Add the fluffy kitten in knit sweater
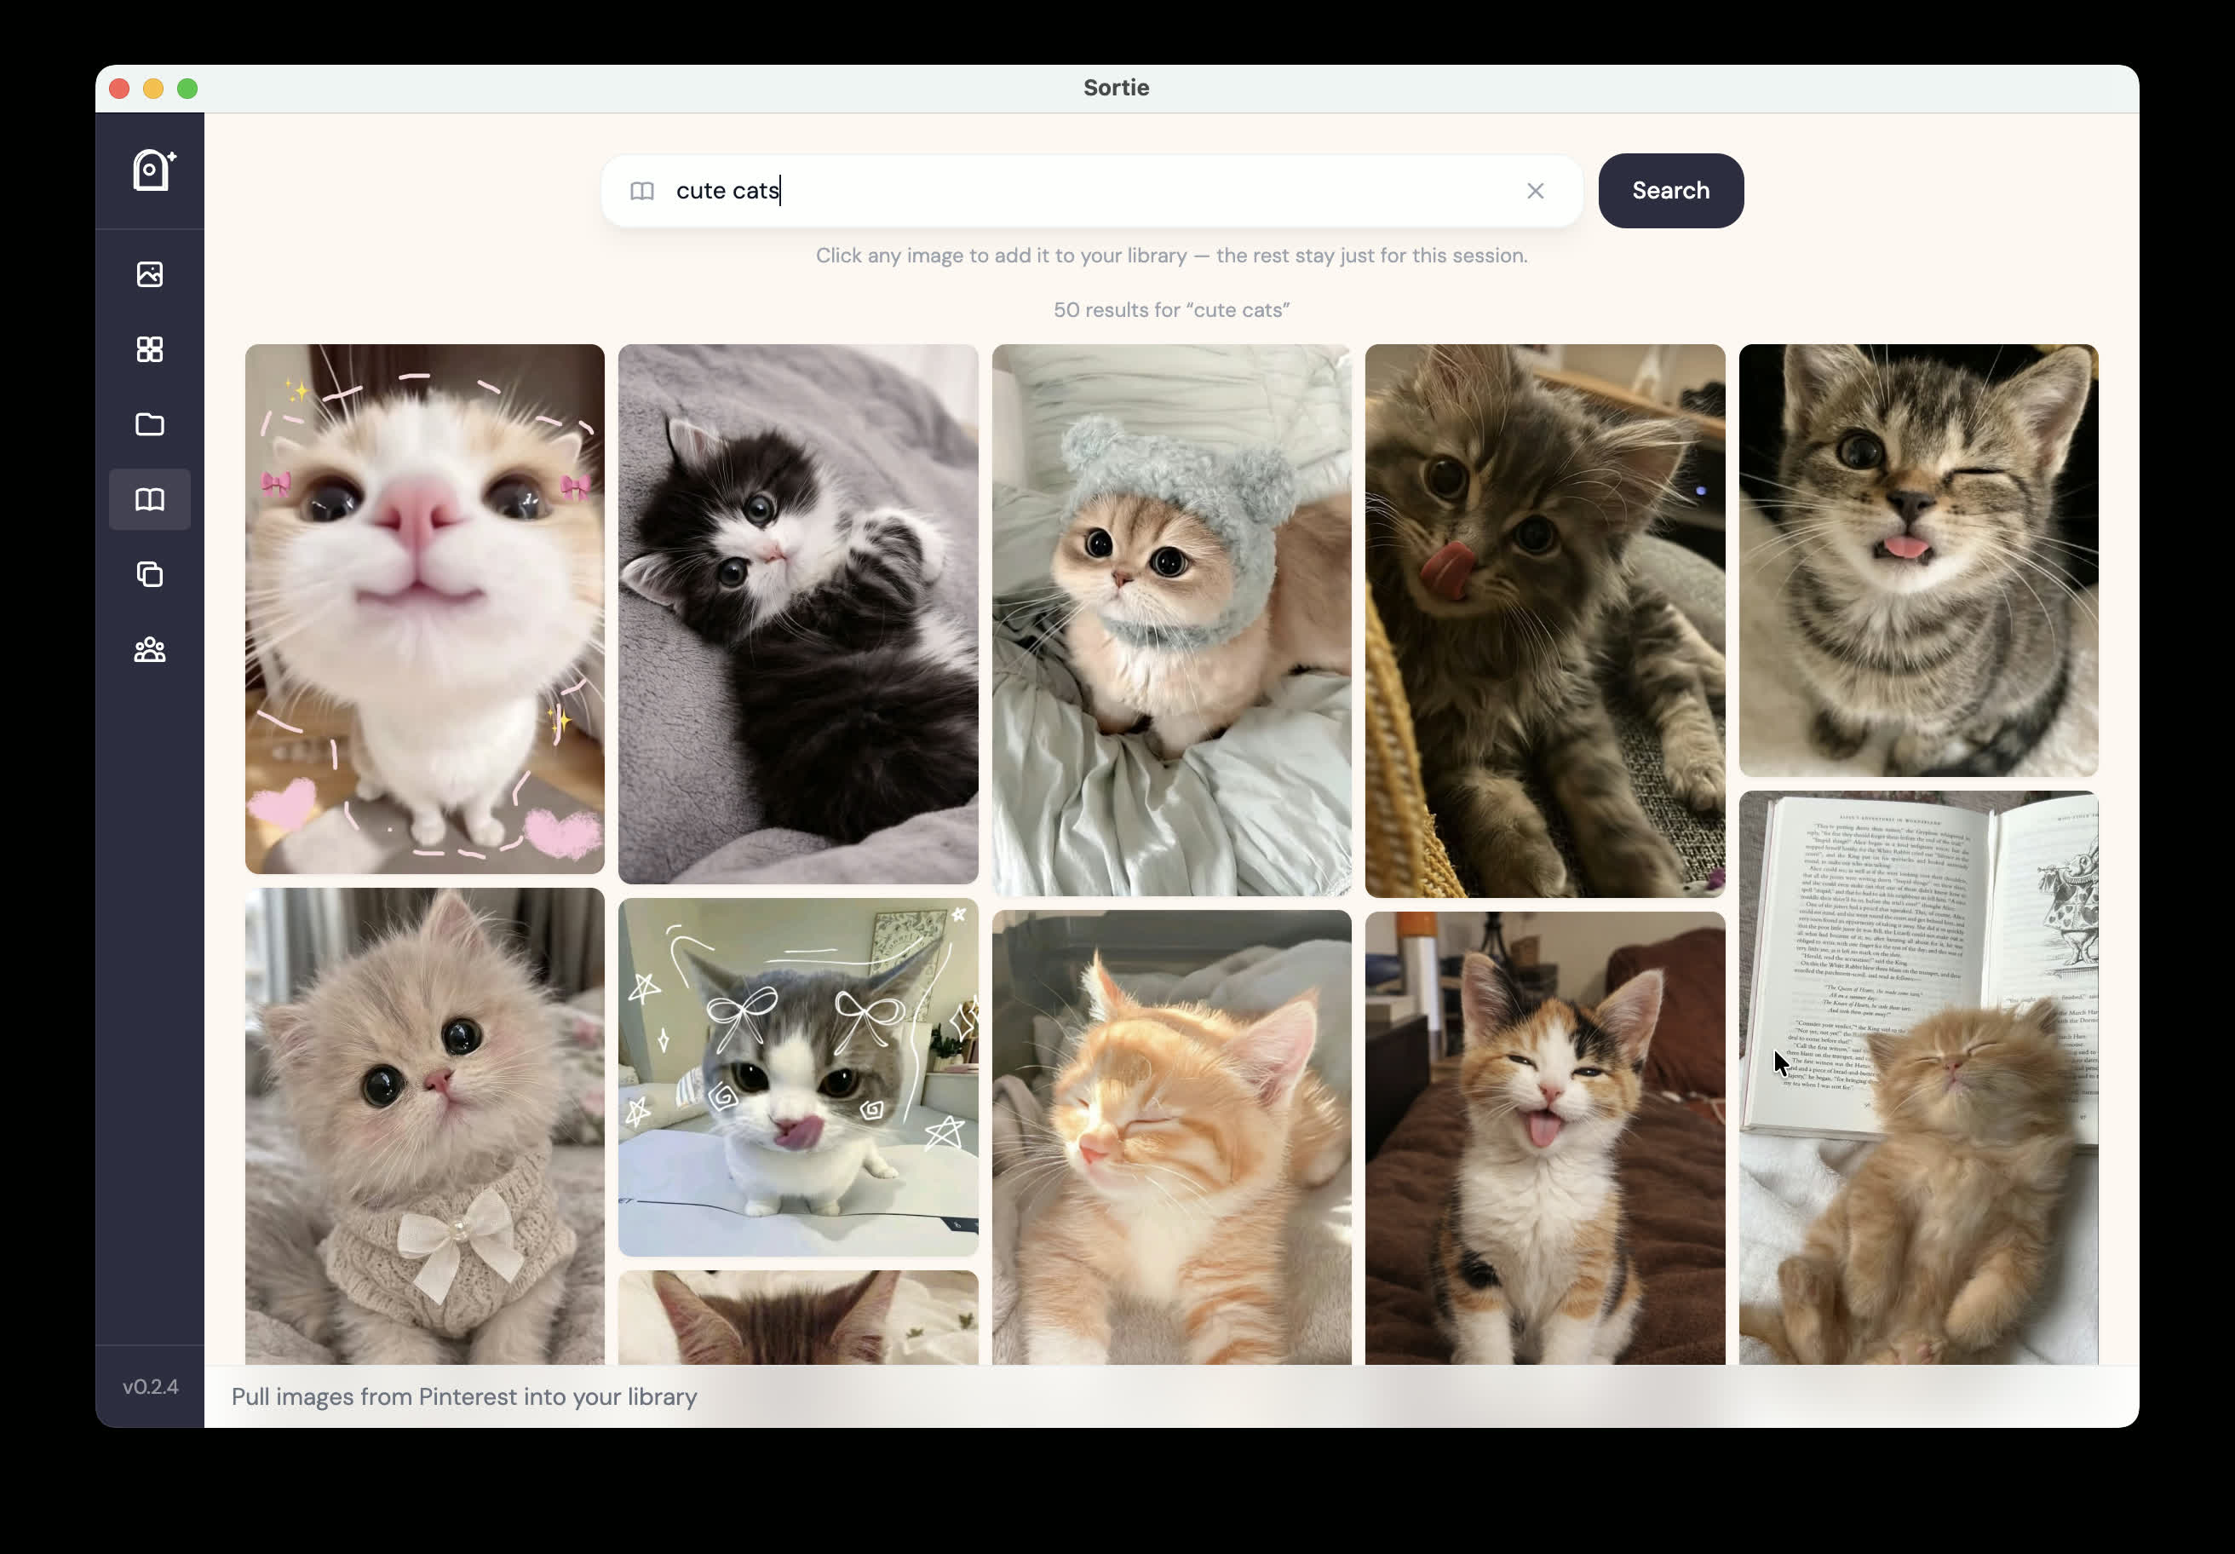This screenshot has width=2235, height=1554. [424, 1125]
